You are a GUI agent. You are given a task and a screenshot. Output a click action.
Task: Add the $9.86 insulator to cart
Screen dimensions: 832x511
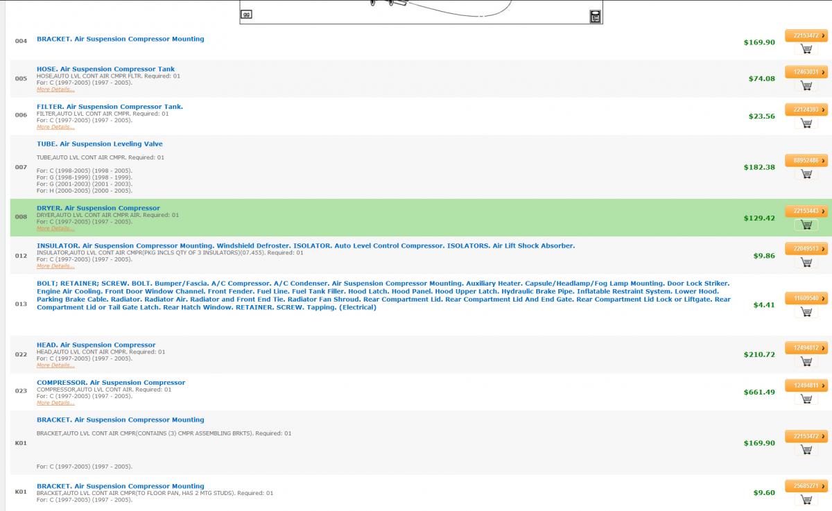tap(806, 262)
